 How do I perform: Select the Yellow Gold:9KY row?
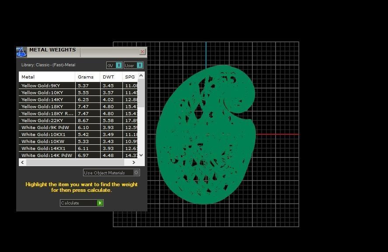click(x=78, y=85)
